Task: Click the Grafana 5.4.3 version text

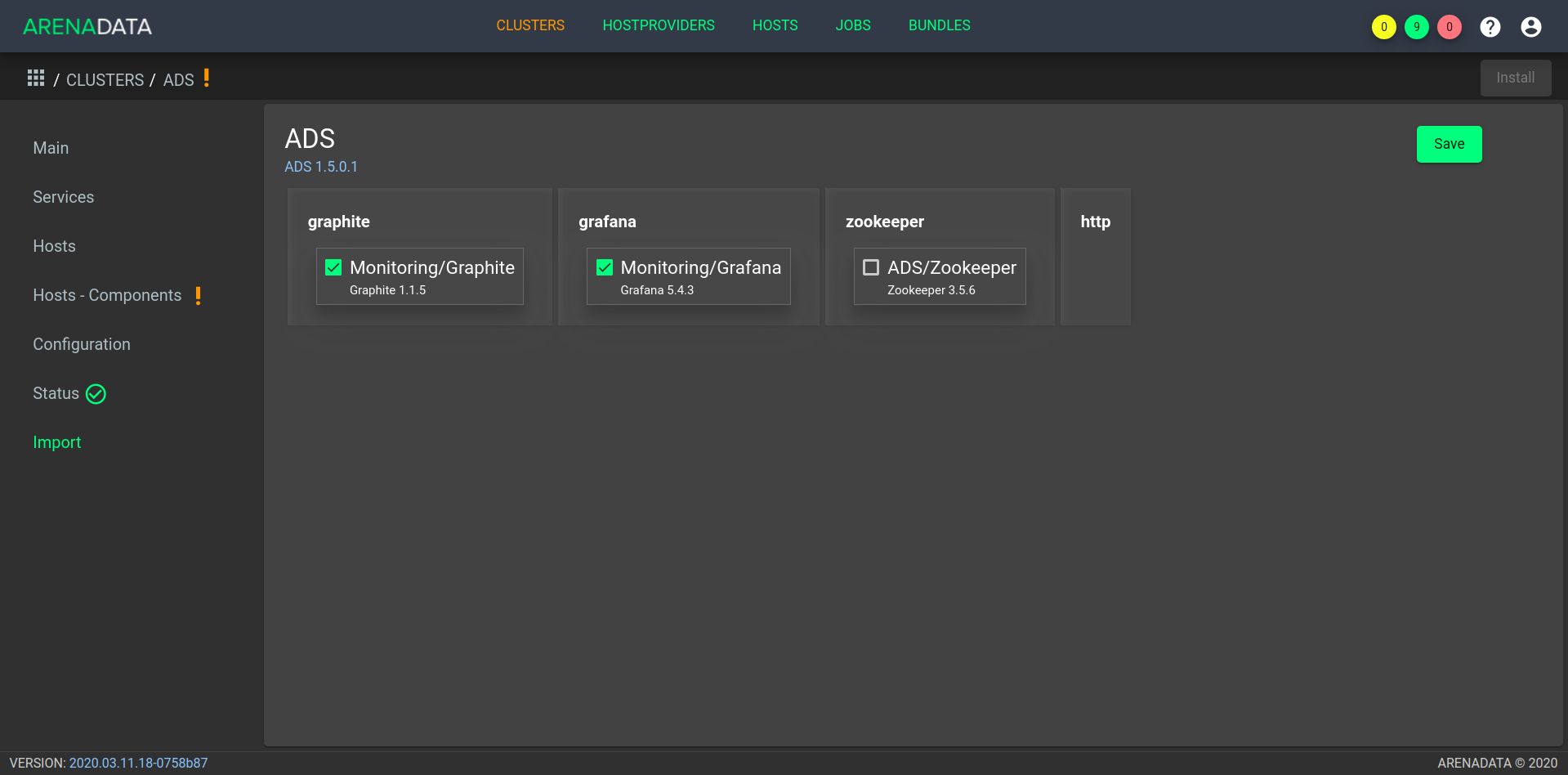Action: [657, 290]
